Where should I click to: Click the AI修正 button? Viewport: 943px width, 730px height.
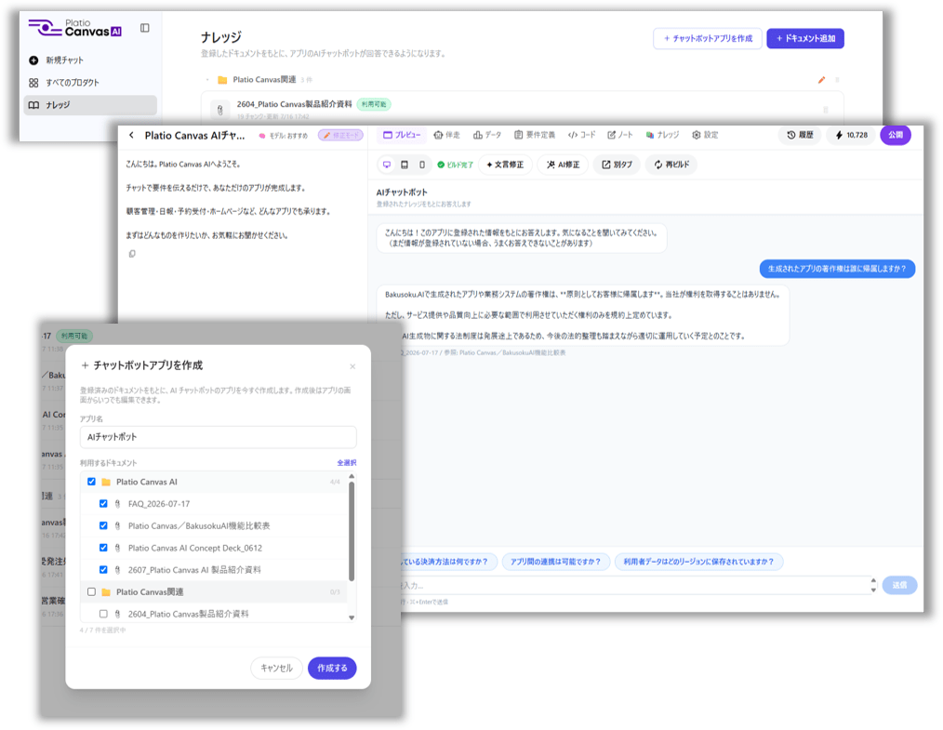point(564,165)
